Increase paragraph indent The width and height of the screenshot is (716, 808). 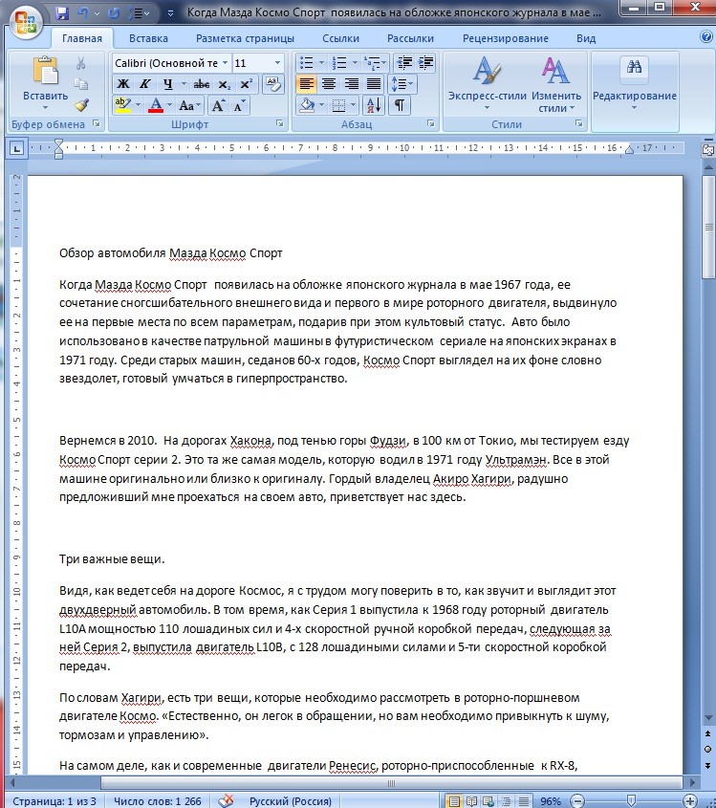point(425,63)
